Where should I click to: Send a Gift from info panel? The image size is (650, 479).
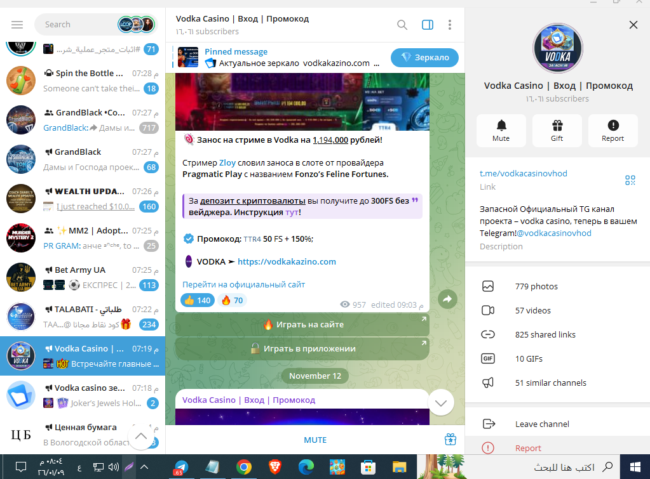[557, 131]
